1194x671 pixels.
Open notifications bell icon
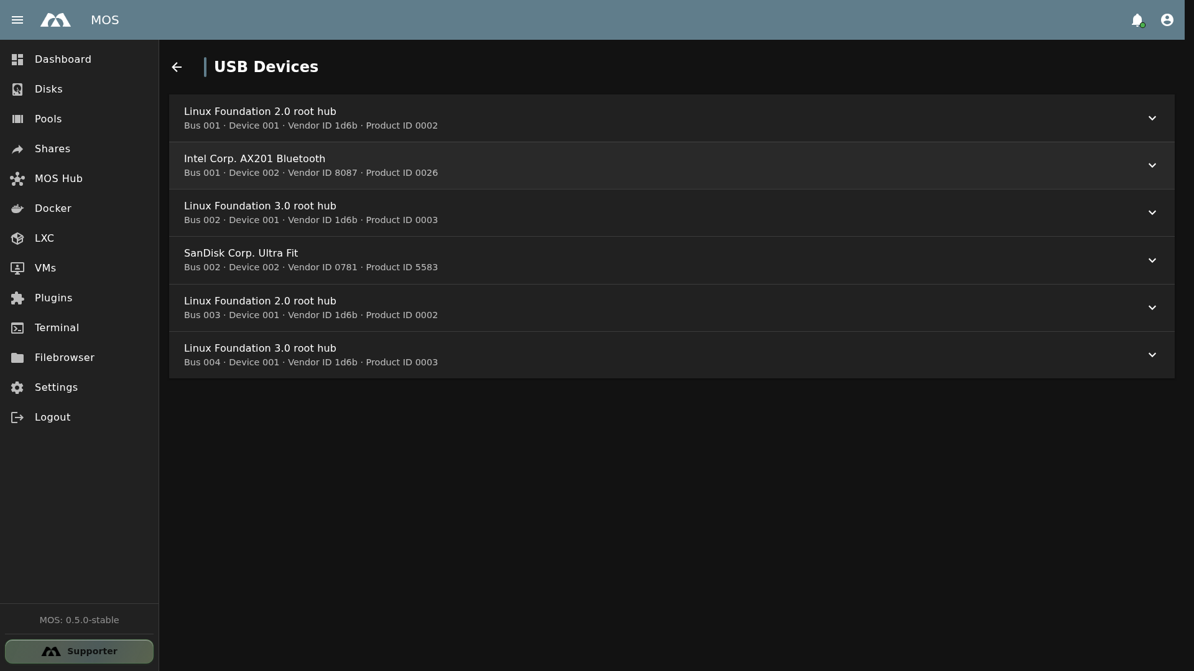pyautogui.click(x=1137, y=20)
